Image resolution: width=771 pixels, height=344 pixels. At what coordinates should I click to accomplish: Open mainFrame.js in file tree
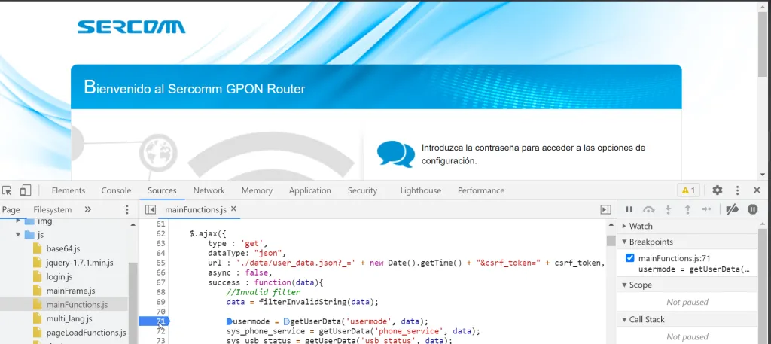tap(71, 291)
